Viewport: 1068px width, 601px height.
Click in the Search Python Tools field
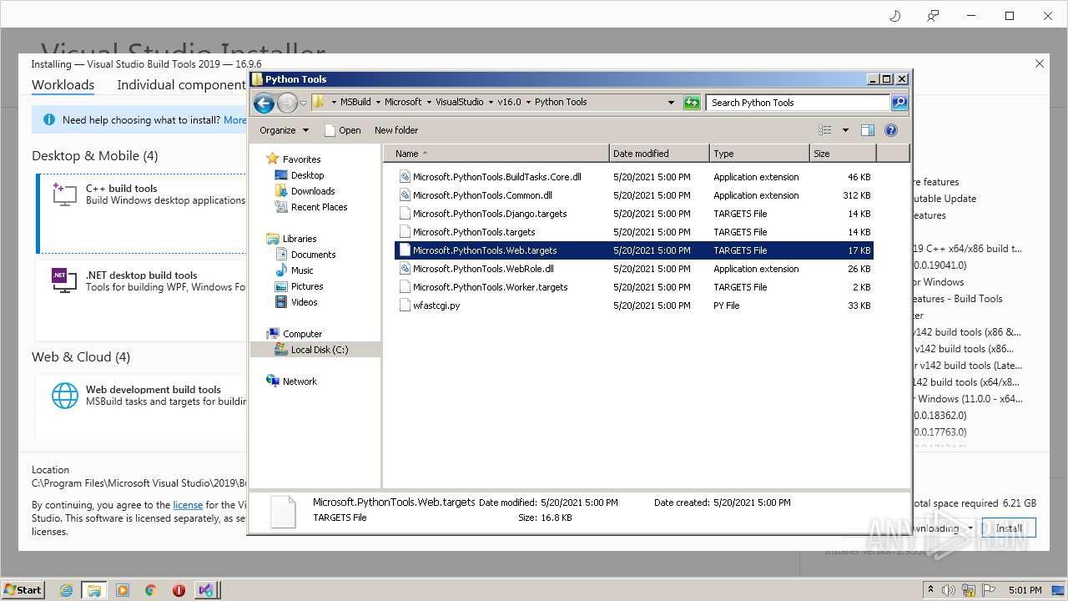pyautogui.click(x=798, y=103)
